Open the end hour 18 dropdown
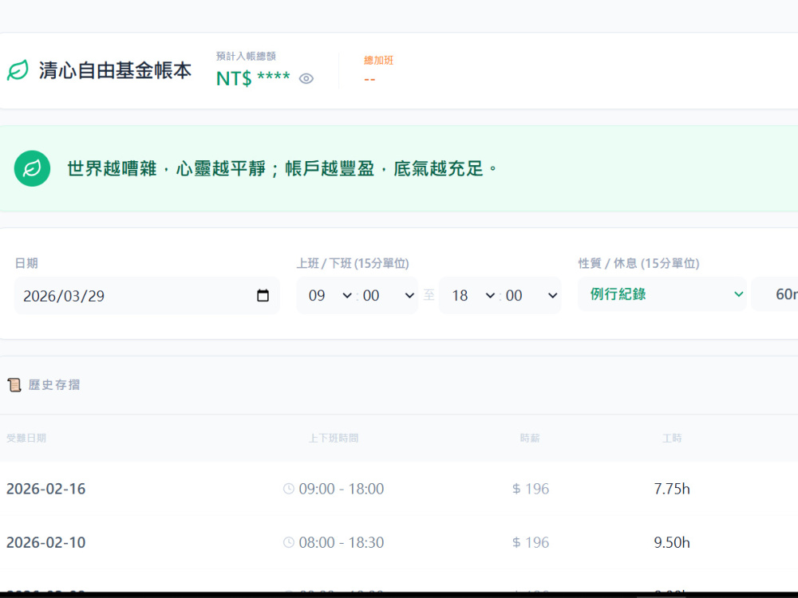The width and height of the screenshot is (798, 598). pyautogui.click(x=473, y=296)
